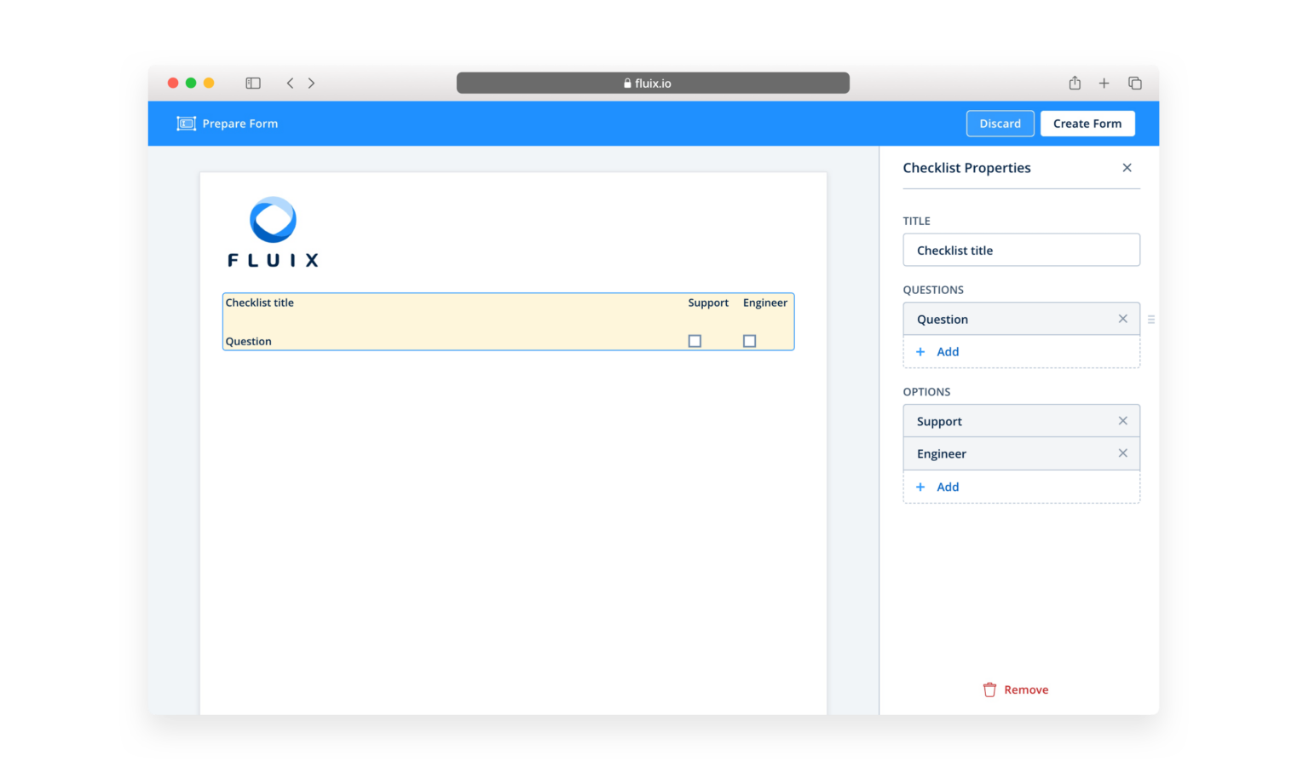Click the back navigation arrow

point(290,83)
